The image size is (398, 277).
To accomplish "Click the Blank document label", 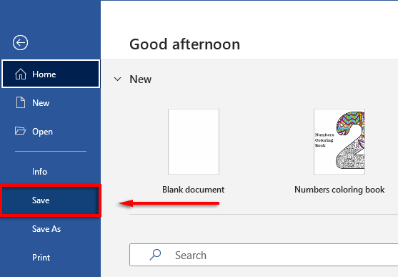I will point(193,190).
